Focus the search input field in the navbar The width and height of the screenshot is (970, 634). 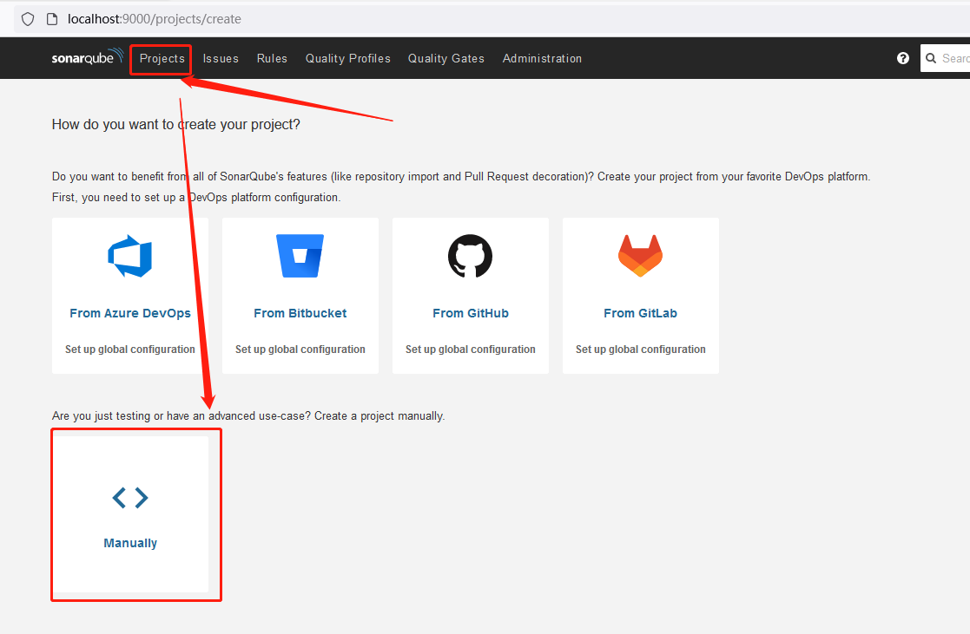946,58
